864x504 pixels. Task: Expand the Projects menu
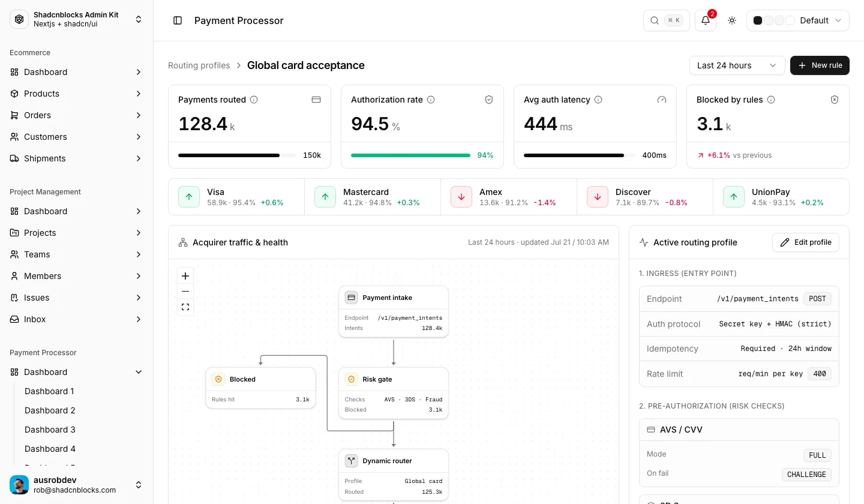(77, 233)
